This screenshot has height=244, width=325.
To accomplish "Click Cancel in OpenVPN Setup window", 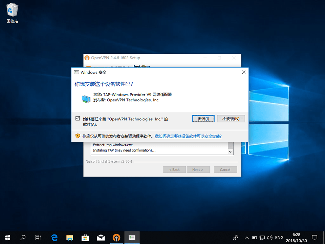I will [x=225, y=169].
